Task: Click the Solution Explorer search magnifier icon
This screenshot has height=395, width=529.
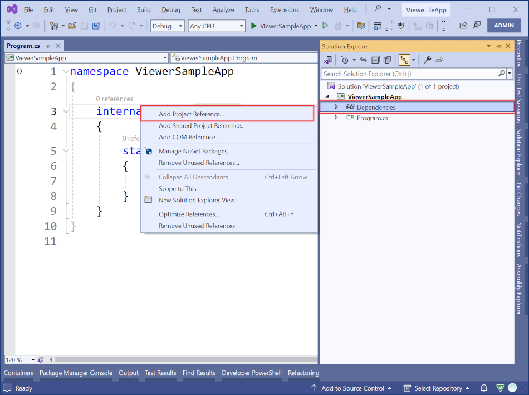Action: (502, 73)
